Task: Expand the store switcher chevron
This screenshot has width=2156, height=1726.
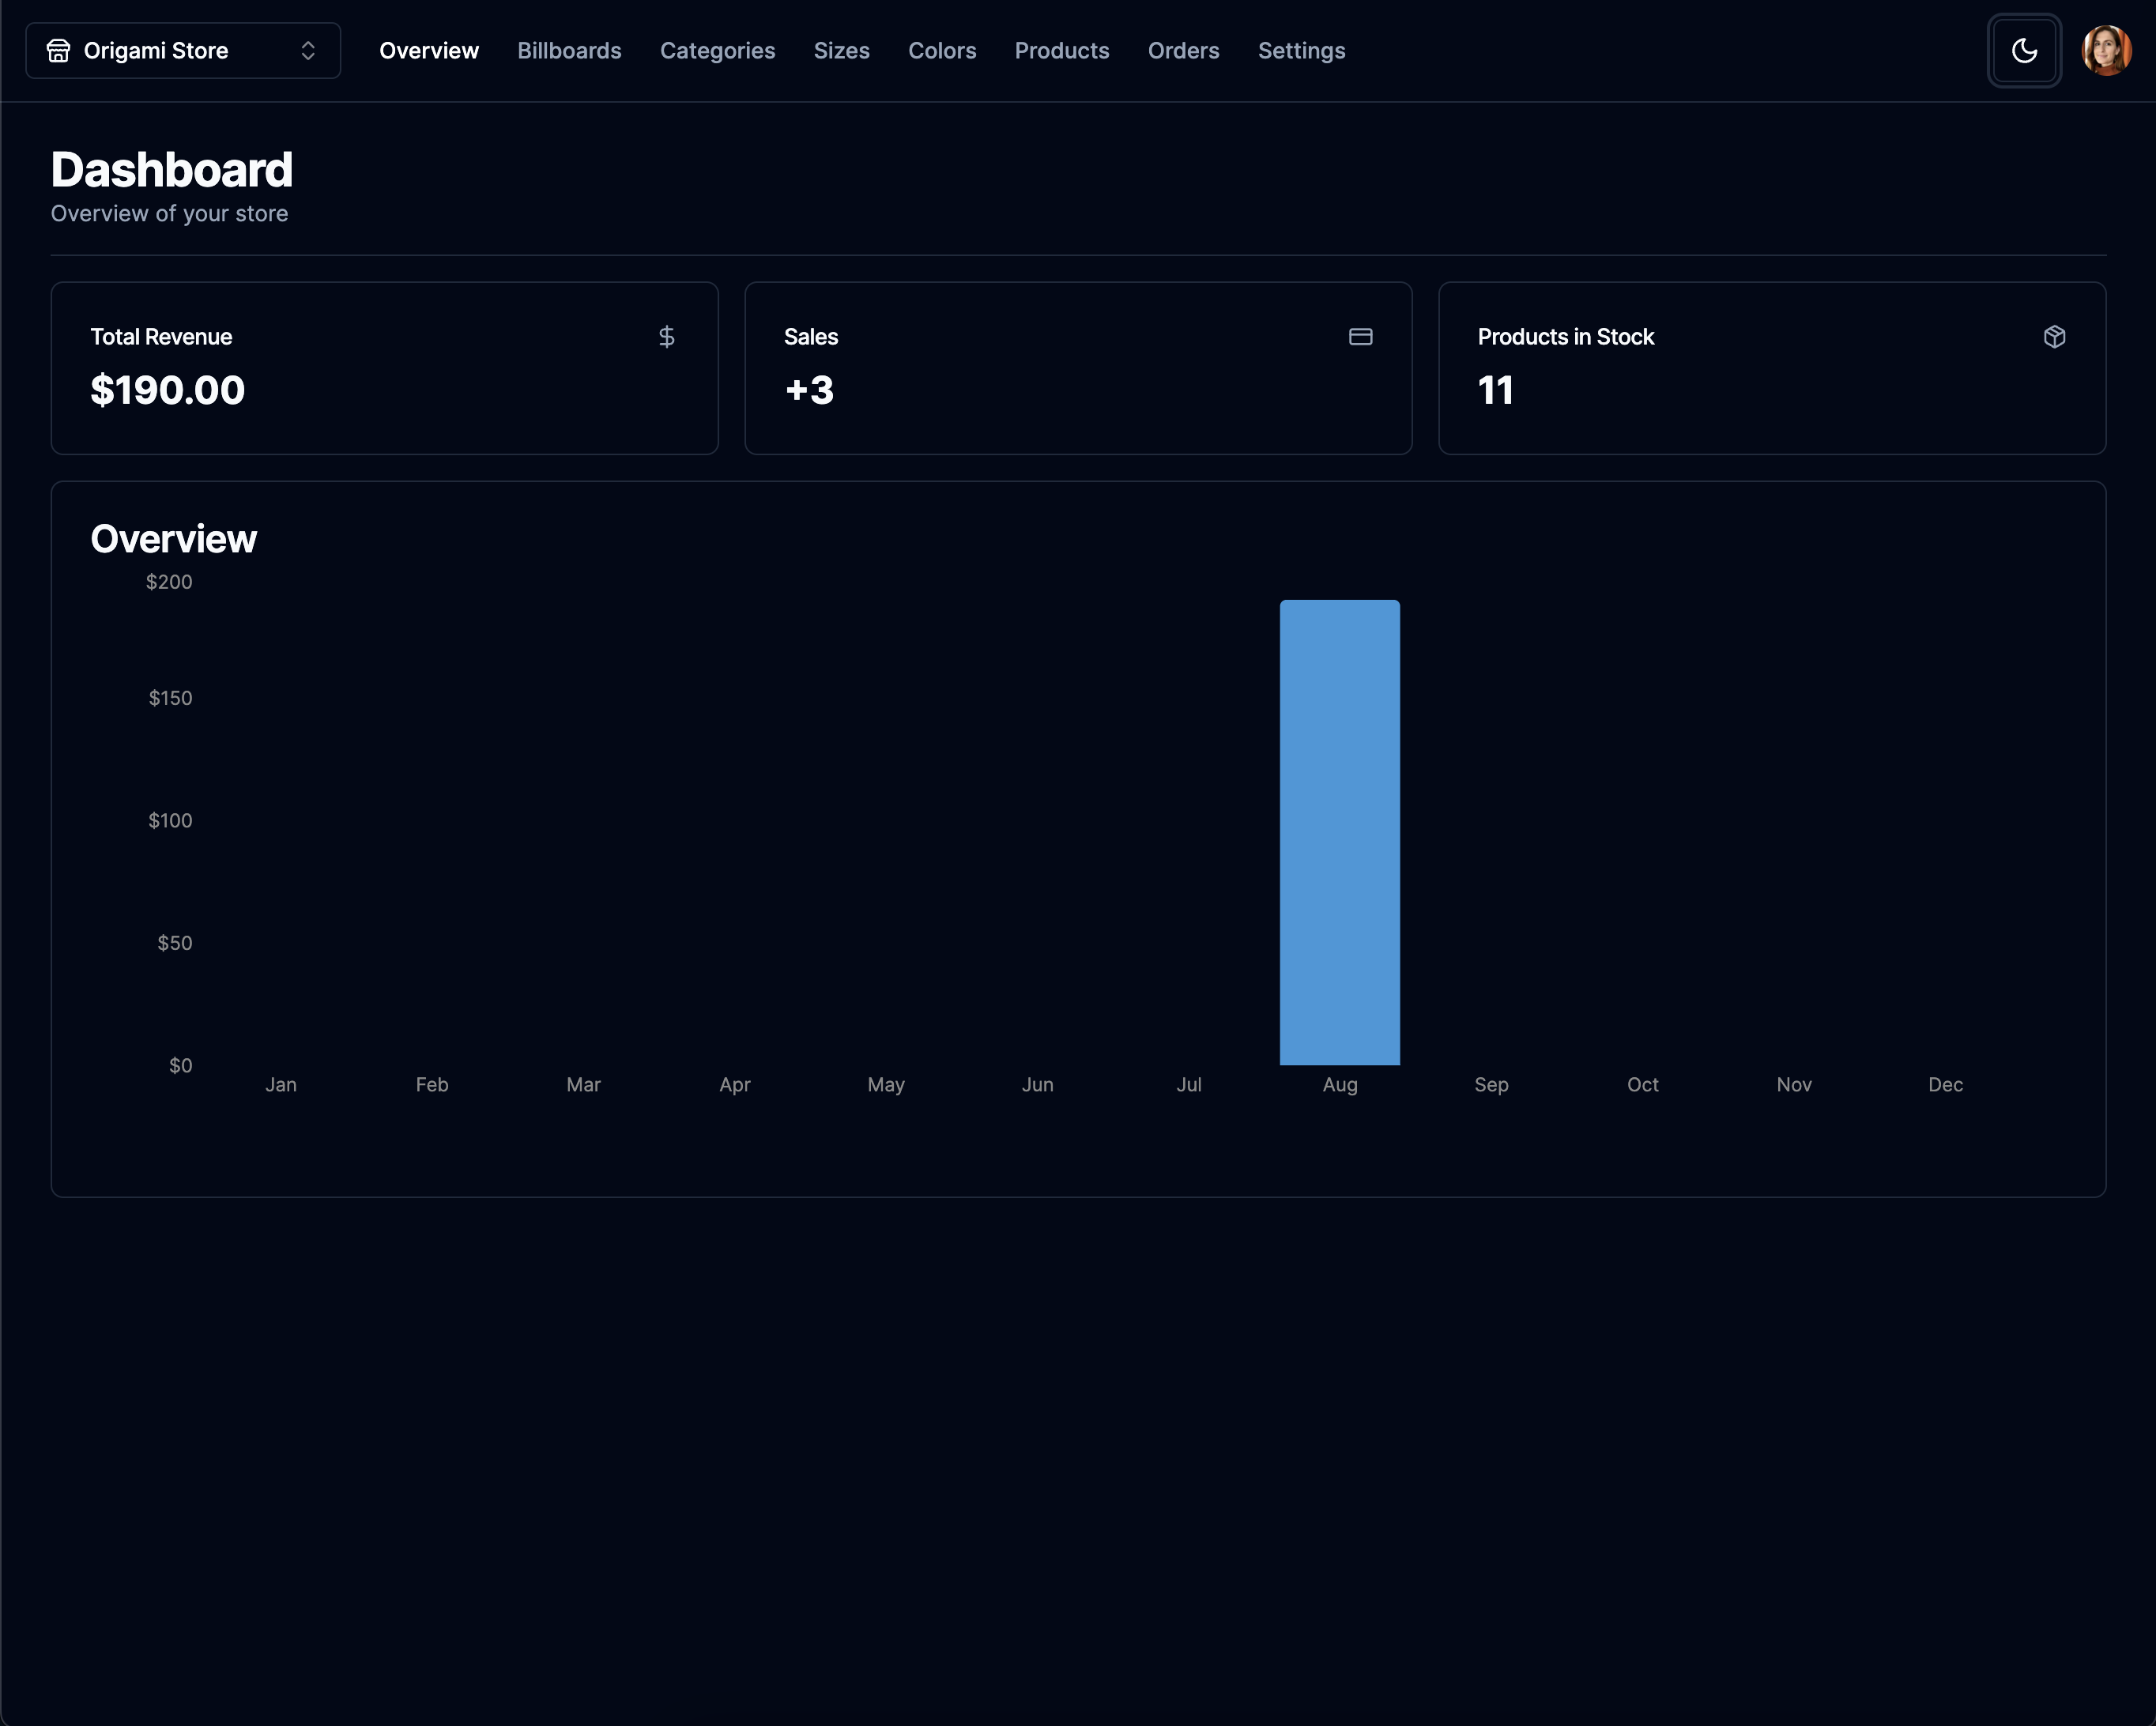Action: [308, 51]
